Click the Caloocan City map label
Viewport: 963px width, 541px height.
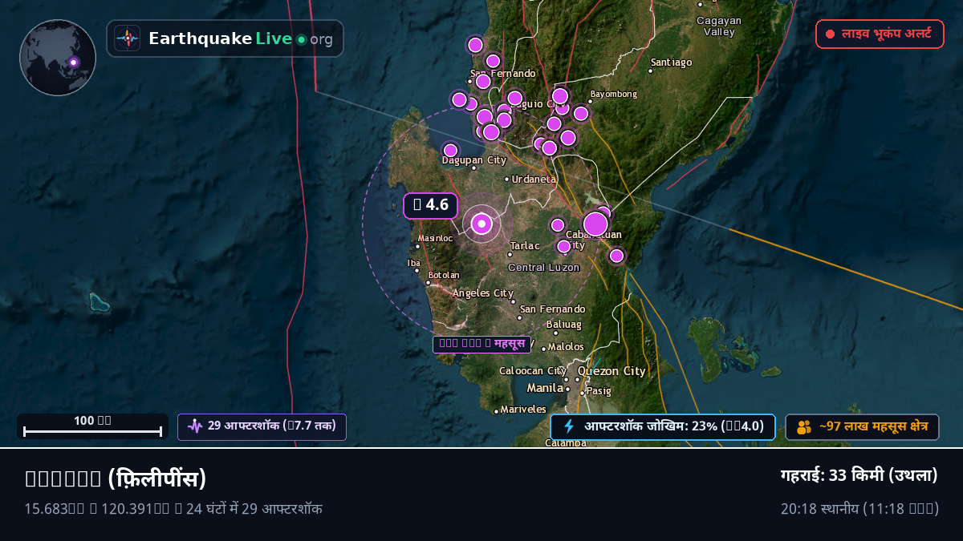[533, 371]
